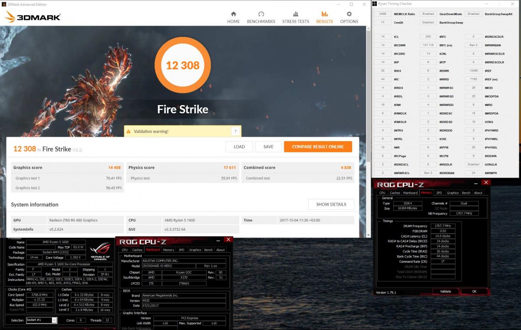Open About tab in Memory CPU-Z window
The height and width of the screenshot is (330, 521).
click(478, 193)
